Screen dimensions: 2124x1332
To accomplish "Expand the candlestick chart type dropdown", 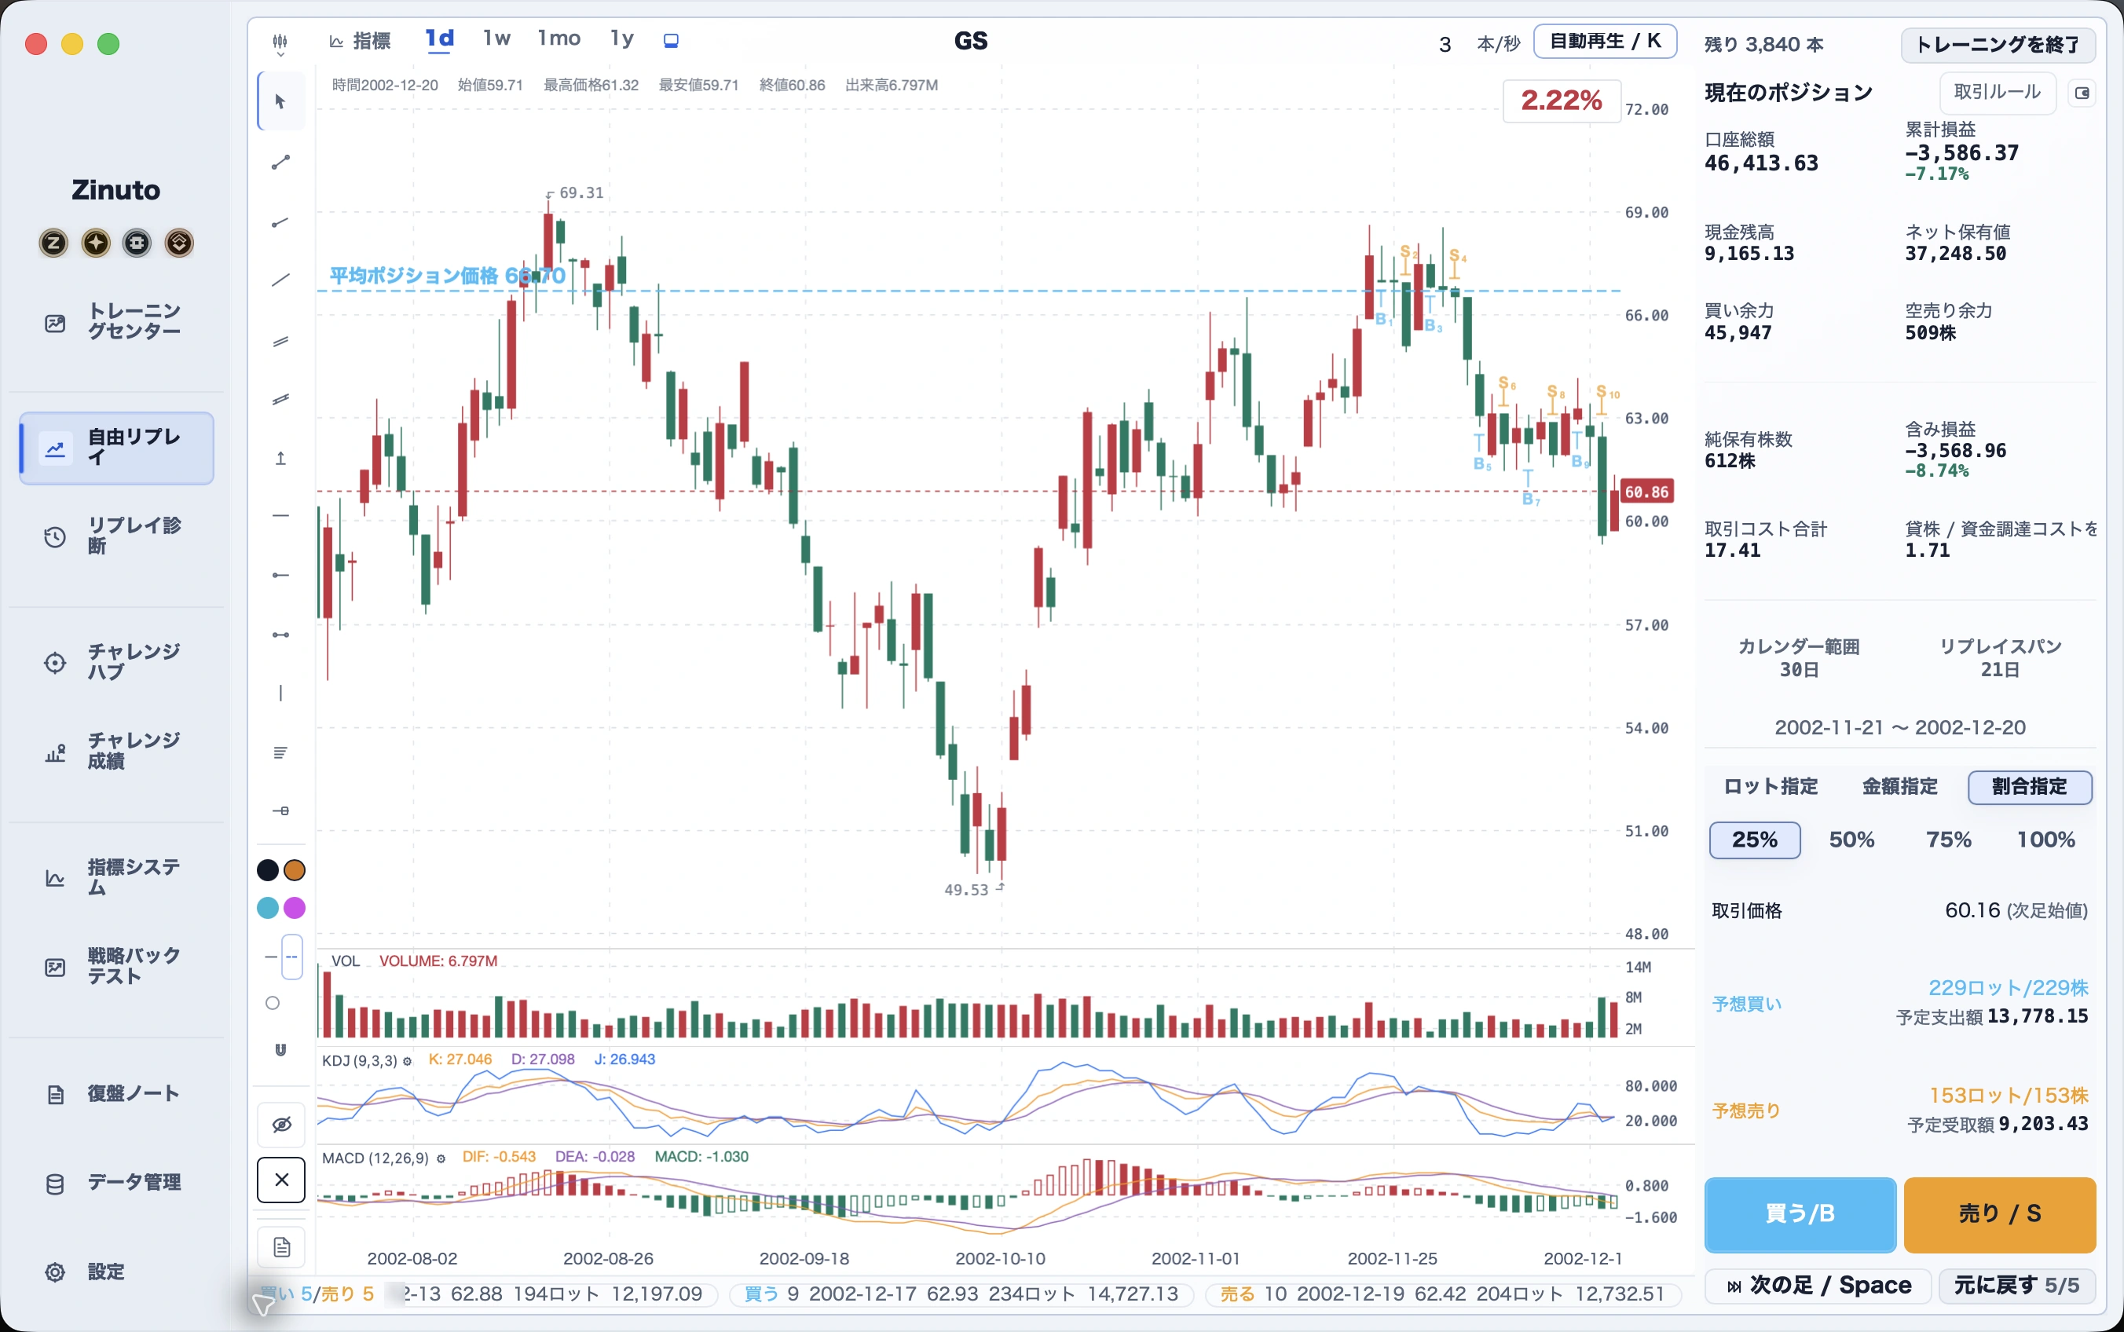I will coord(280,42).
